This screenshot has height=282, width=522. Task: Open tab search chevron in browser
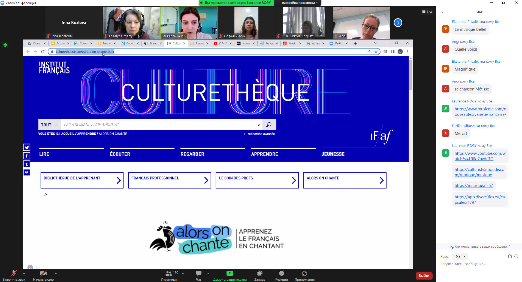(375, 43)
